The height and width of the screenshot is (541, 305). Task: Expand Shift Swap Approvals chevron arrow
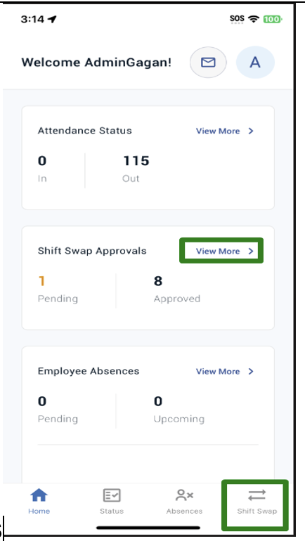pos(251,251)
